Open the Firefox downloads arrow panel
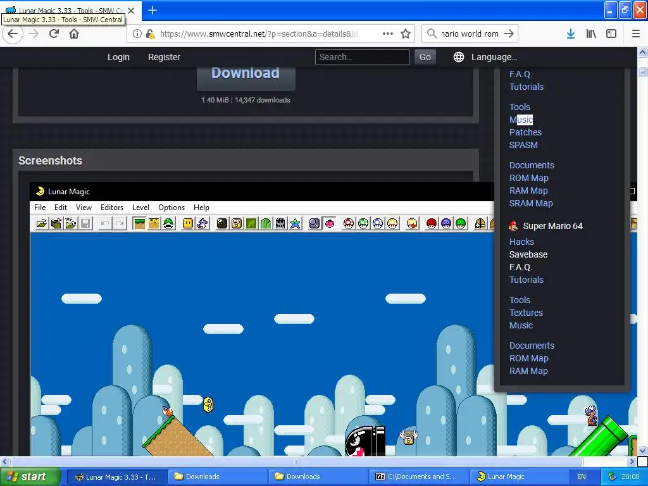 pyautogui.click(x=570, y=34)
